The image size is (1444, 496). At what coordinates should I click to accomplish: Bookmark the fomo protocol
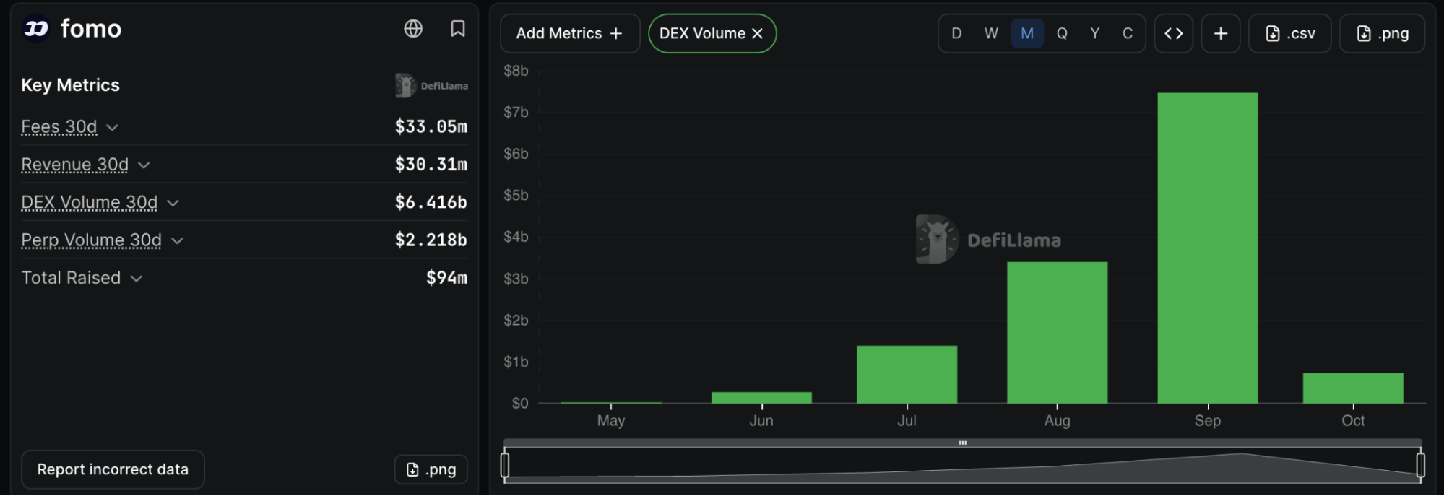pos(458,29)
